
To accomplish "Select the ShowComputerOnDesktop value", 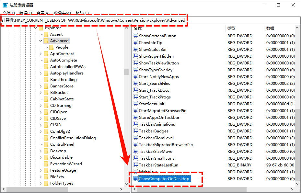I will click(x=164, y=179).
